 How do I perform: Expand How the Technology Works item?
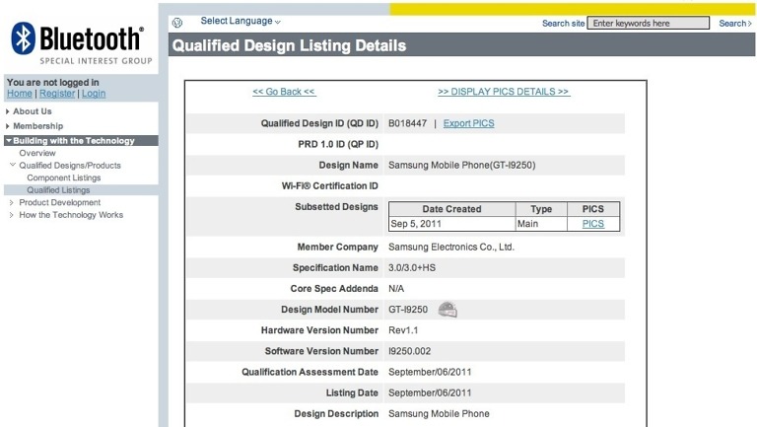click(71, 215)
